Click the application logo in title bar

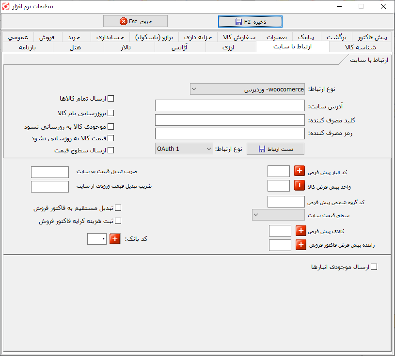[x=5, y=6]
